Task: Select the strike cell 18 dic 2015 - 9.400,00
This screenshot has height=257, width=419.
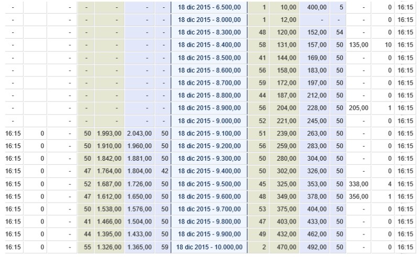Action: click(x=209, y=171)
